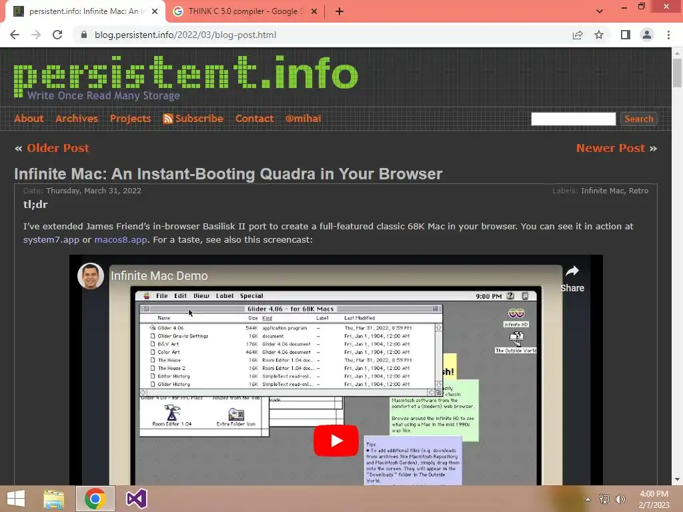Click the address bar URL
Viewport: 683px width, 512px height.
pyautogui.click(x=185, y=35)
